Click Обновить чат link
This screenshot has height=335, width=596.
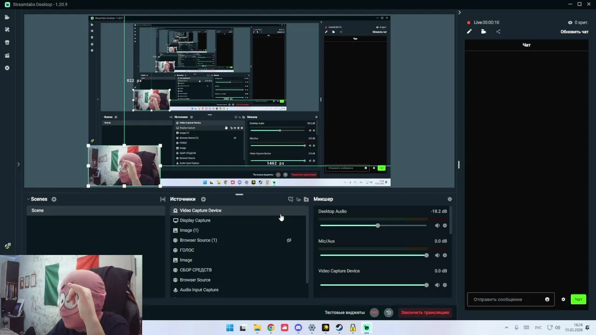tap(574, 32)
